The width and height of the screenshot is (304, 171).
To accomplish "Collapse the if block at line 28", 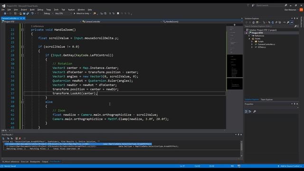I will pyautogui.click(x=22, y=55).
